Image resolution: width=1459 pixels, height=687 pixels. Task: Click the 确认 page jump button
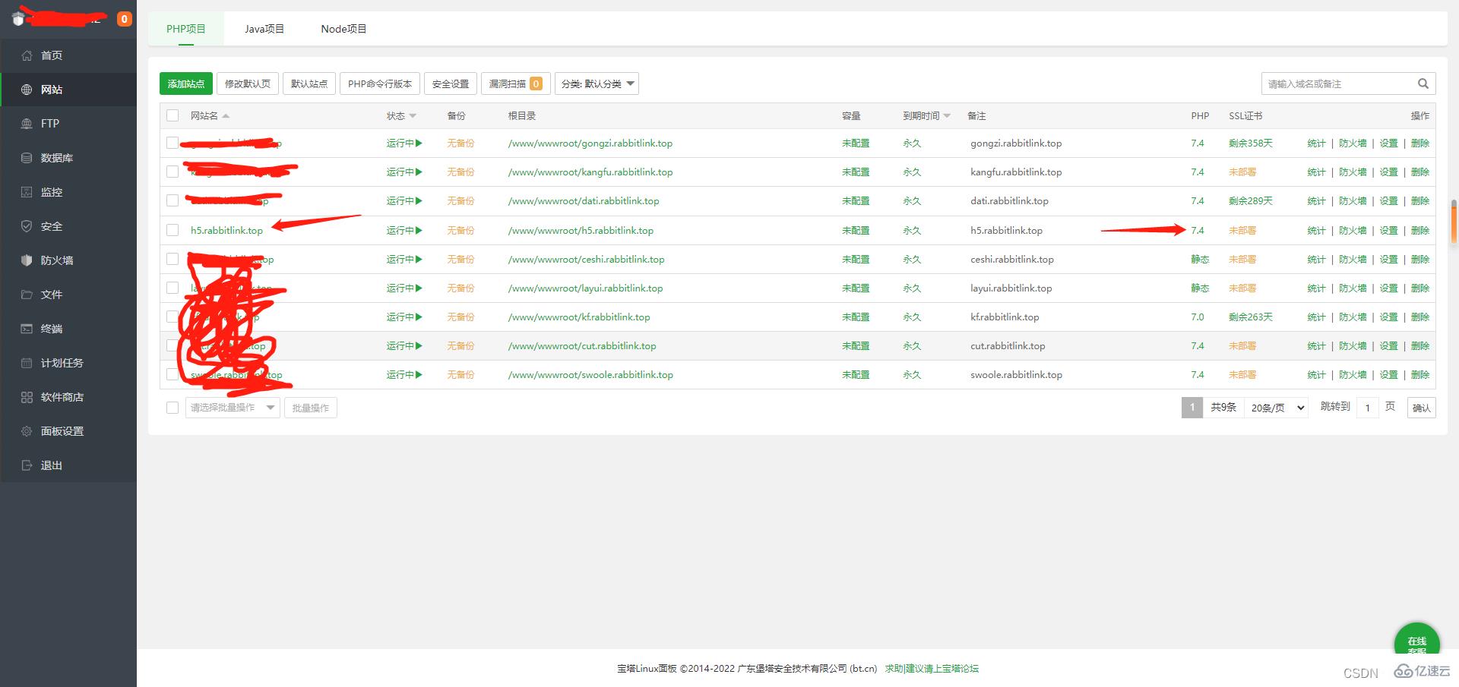[x=1421, y=408]
